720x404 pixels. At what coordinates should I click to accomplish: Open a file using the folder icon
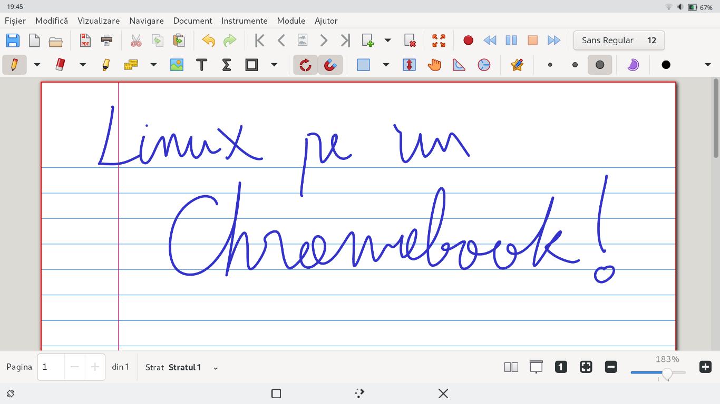click(56, 41)
